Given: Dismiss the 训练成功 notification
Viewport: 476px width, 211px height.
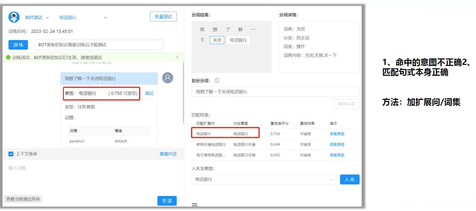Looking at the screenshot, I should pos(177,57).
